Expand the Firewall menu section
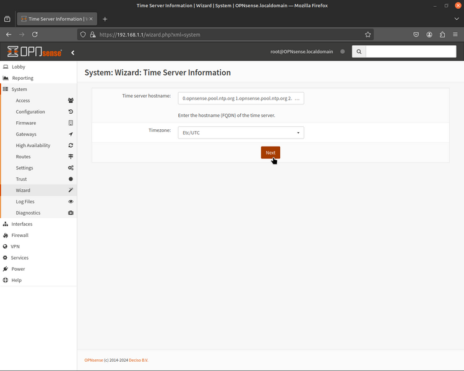The width and height of the screenshot is (464, 371). (x=38, y=235)
